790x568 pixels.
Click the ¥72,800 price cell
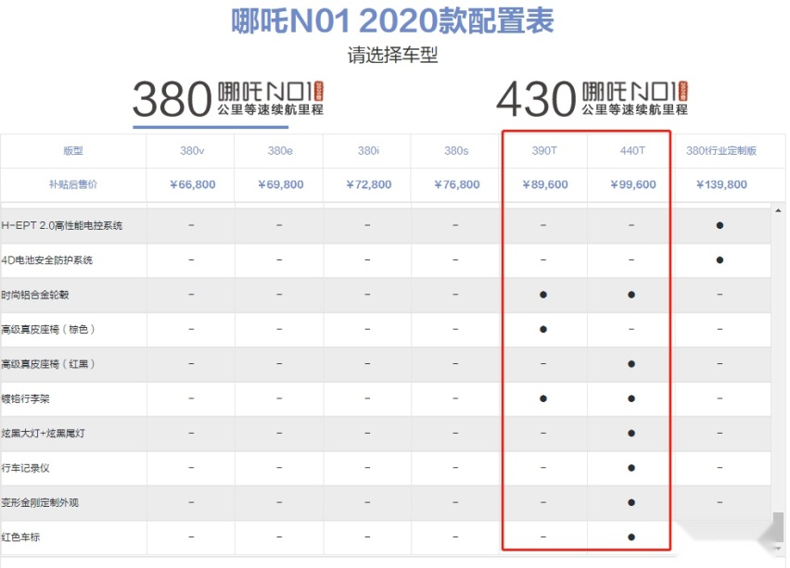pyautogui.click(x=369, y=184)
